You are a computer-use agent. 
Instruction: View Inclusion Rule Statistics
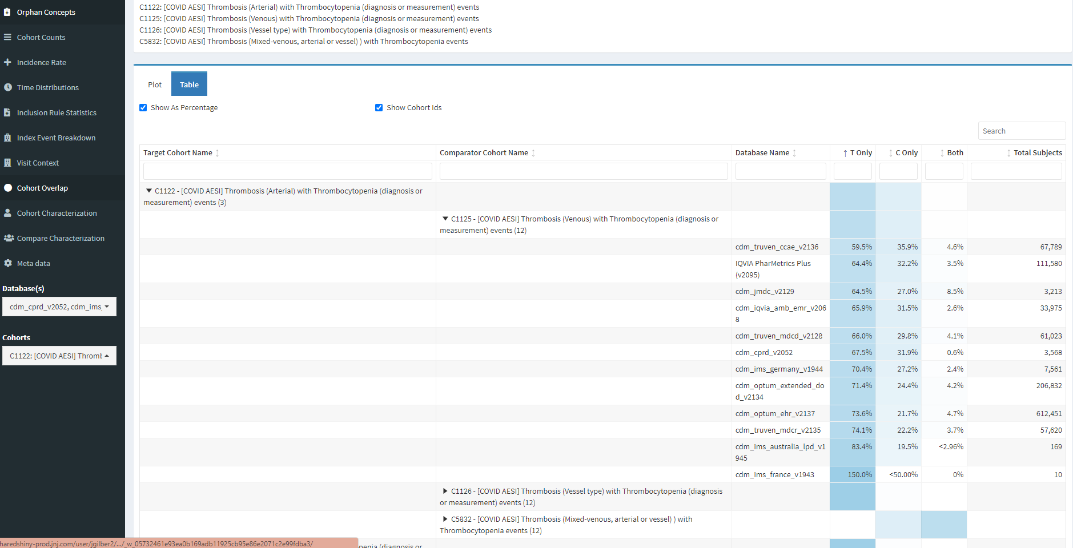tap(57, 112)
